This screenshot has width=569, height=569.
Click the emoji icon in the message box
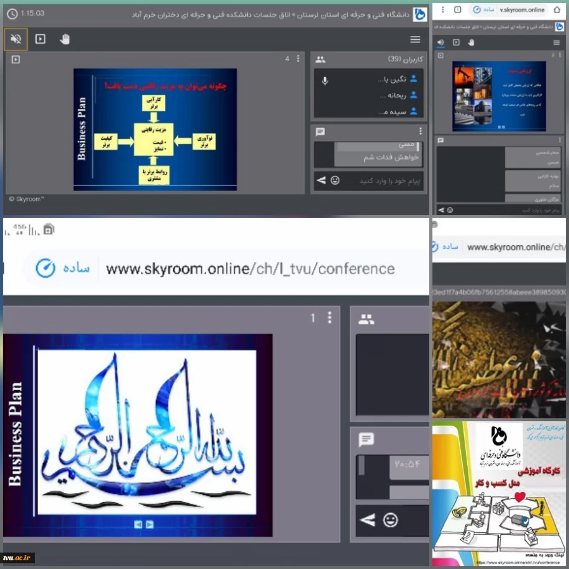335,181
